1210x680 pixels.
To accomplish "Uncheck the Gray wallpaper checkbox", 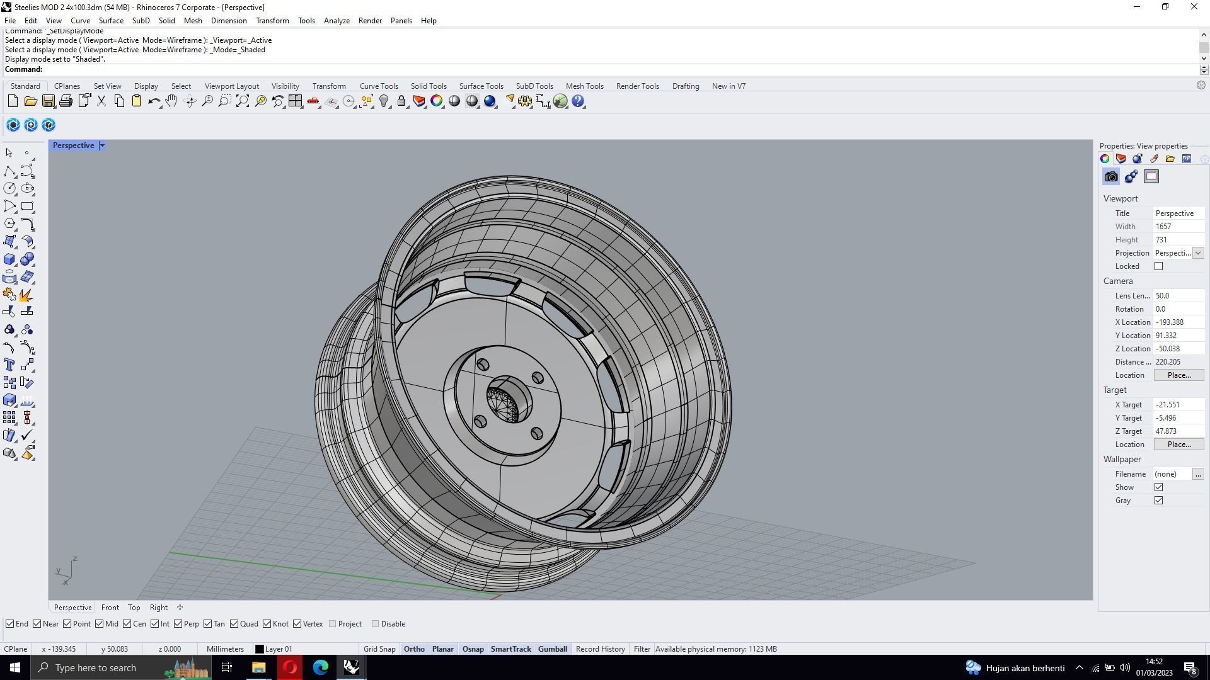I will point(1158,501).
